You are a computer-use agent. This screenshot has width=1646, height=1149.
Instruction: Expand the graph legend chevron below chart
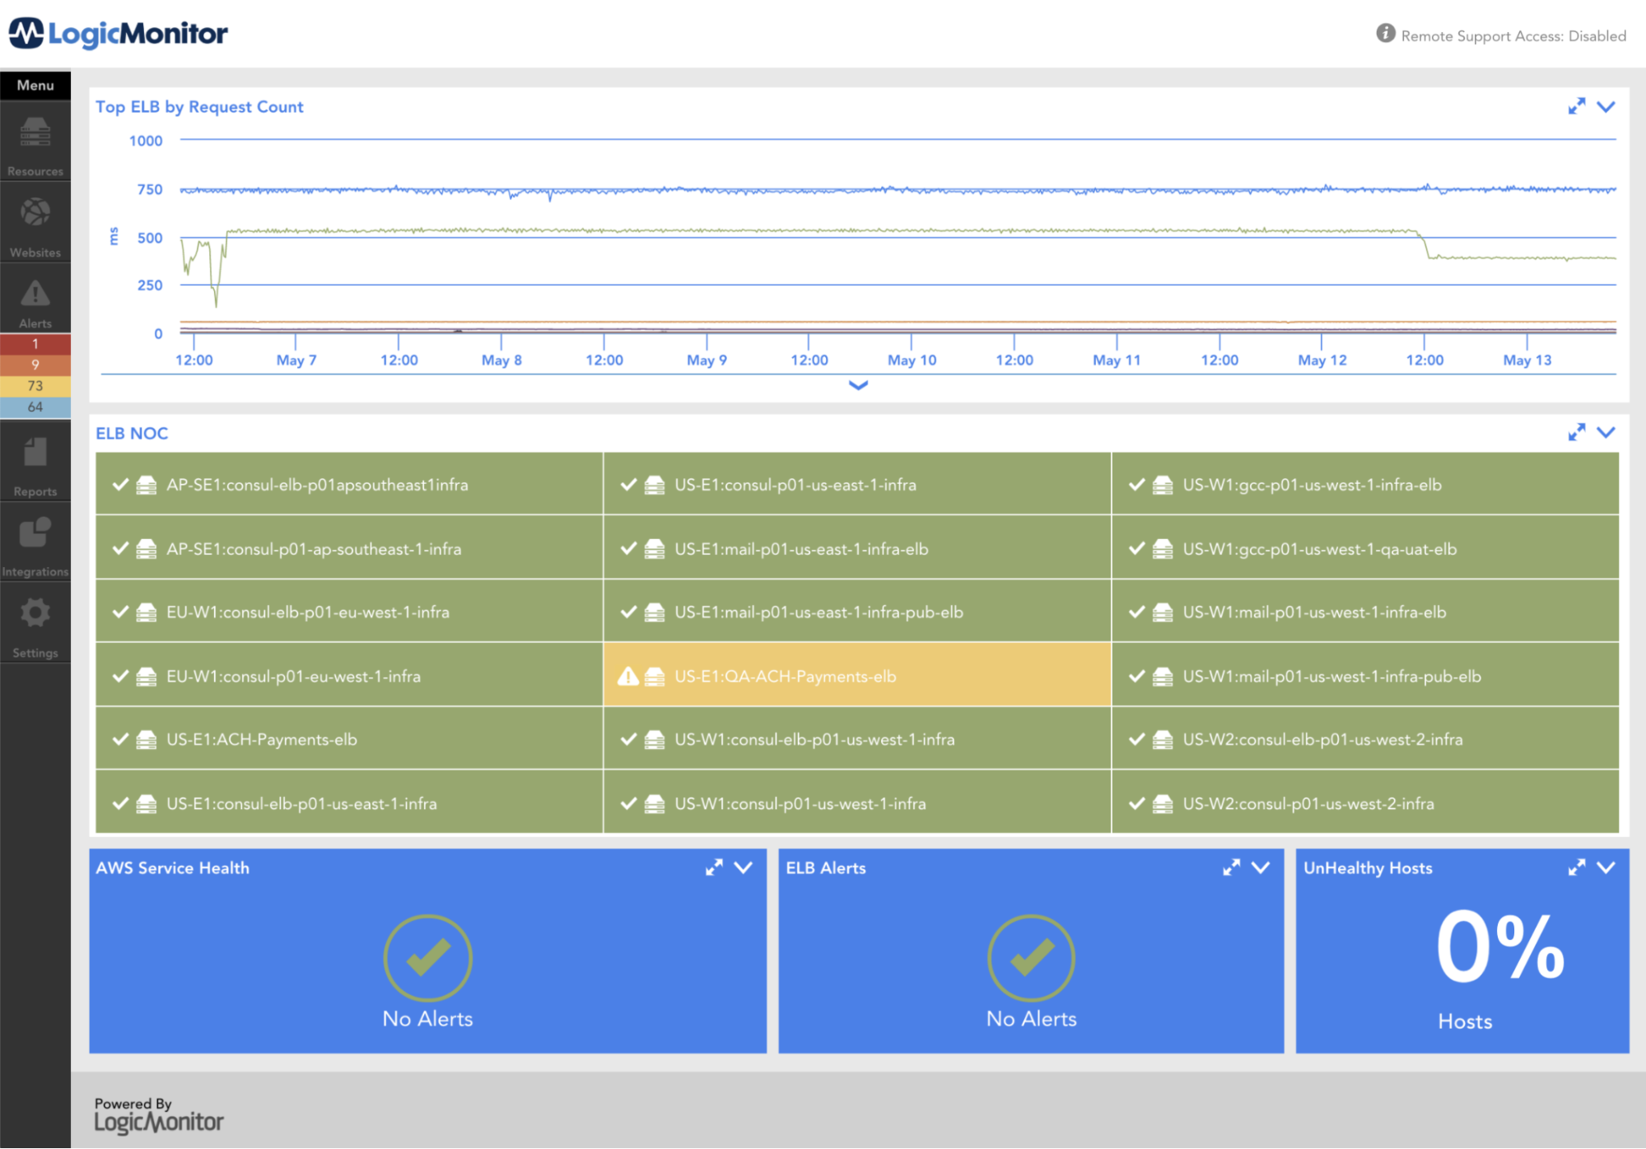(x=858, y=385)
